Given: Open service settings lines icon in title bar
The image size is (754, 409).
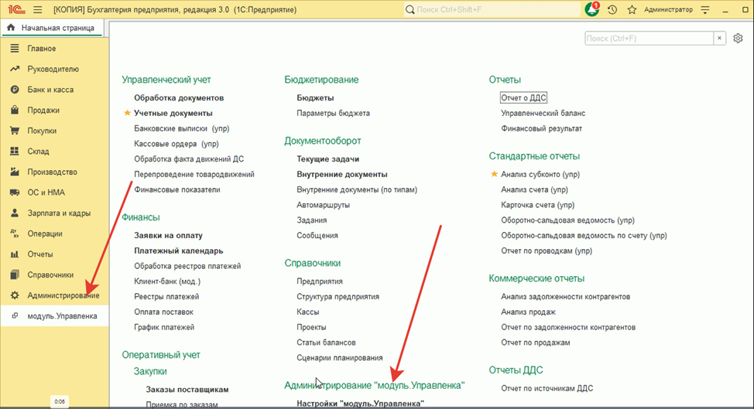Looking at the screenshot, I should pos(705,9).
